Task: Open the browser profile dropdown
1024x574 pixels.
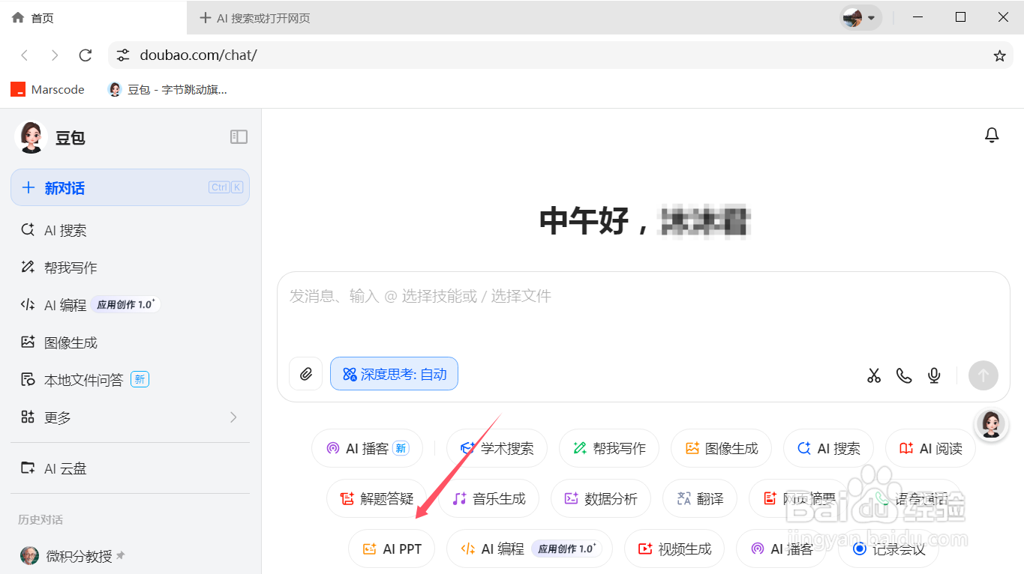Action: (x=860, y=17)
